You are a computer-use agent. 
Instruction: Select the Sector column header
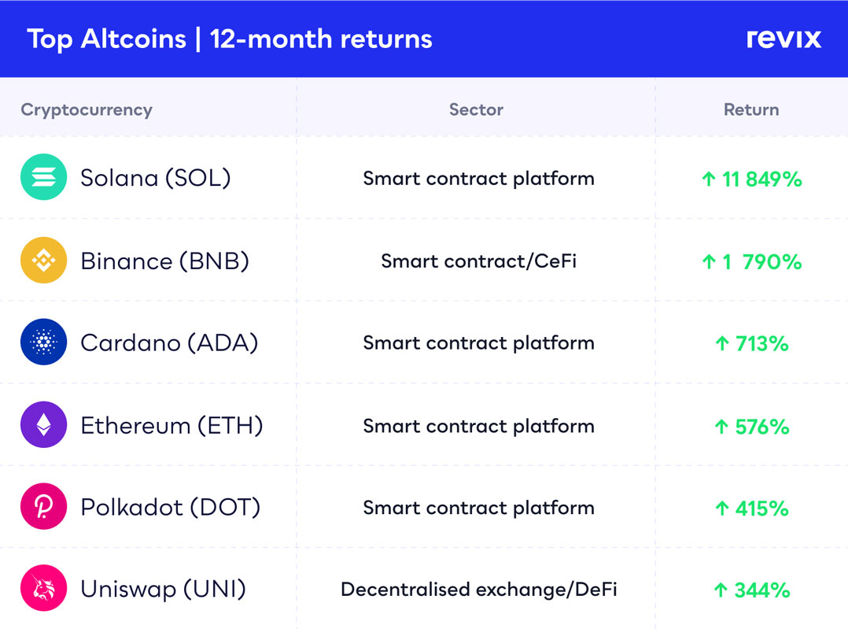pos(476,109)
